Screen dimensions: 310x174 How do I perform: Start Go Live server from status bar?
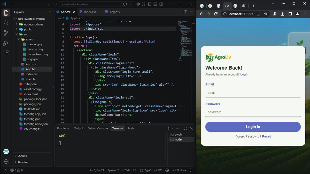[x=180, y=170]
